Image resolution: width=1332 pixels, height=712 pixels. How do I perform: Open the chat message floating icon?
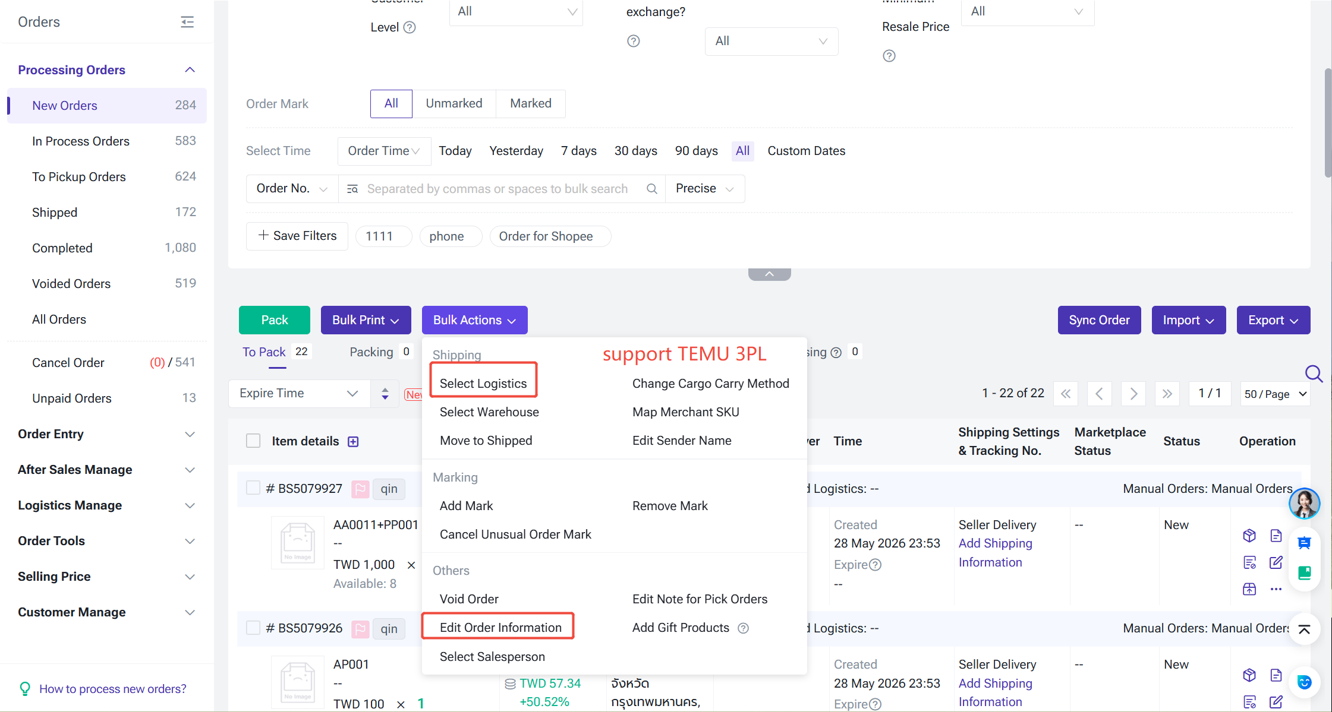pyautogui.click(x=1304, y=543)
